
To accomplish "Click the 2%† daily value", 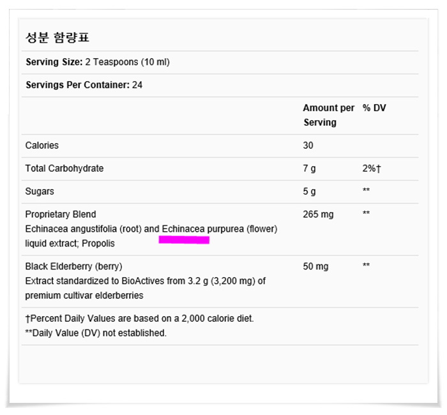I will point(372,169).
